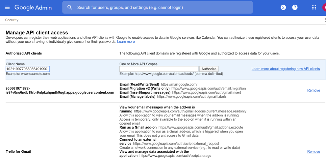Open the hourglass tasks icon
Screen dimensions: 326x158
[x=283, y=7]
